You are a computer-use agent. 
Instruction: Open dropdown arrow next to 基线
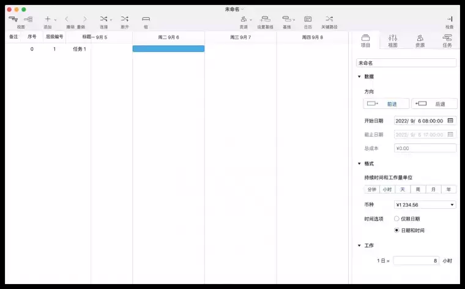pyautogui.click(x=294, y=20)
